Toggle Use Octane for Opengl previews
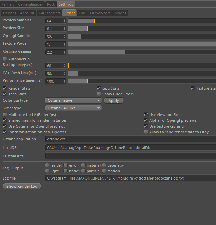 5,126
